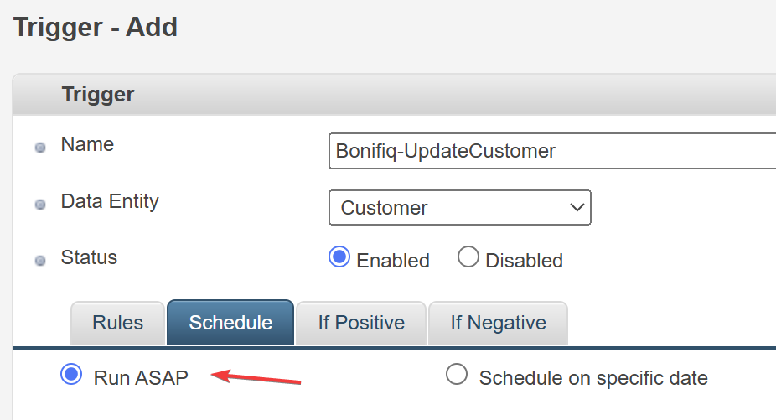This screenshot has height=420, width=776.
Task: Click the Enabled label text
Action: coord(393,261)
